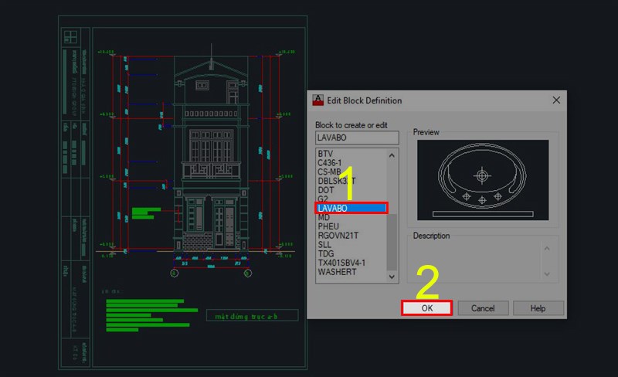The height and width of the screenshot is (377, 618).
Task: Click block list scroll up arrow
Action: [x=392, y=155]
